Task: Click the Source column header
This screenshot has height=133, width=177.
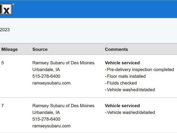Action: point(40,49)
